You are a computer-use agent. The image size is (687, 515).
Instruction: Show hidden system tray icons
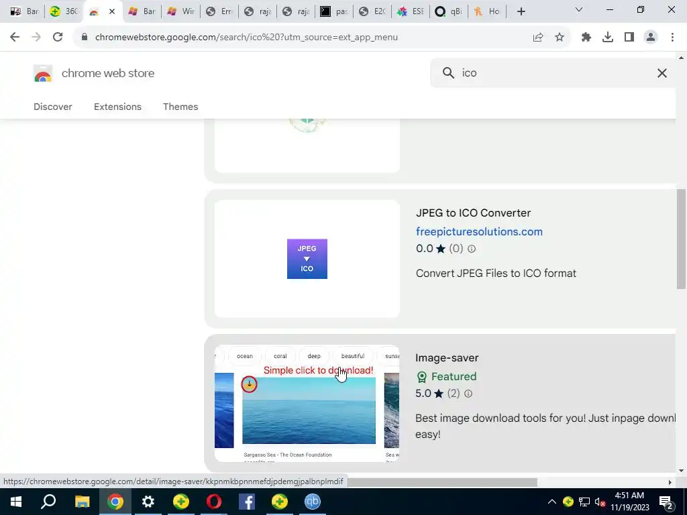pos(552,502)
